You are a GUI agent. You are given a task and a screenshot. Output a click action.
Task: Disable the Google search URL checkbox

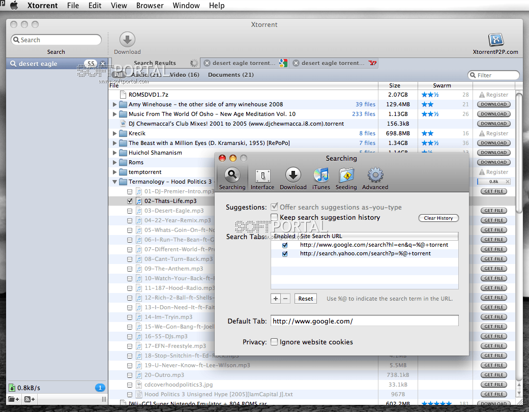point(285,245)
